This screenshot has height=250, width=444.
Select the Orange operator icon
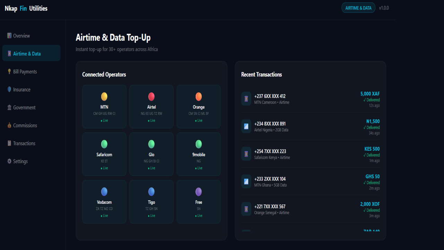[x=198, y=97]
